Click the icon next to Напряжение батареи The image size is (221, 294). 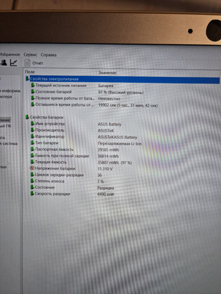[x=32, y=168]
